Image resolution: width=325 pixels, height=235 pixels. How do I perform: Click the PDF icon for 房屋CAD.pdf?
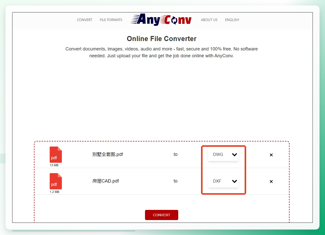tap(56, 181)
